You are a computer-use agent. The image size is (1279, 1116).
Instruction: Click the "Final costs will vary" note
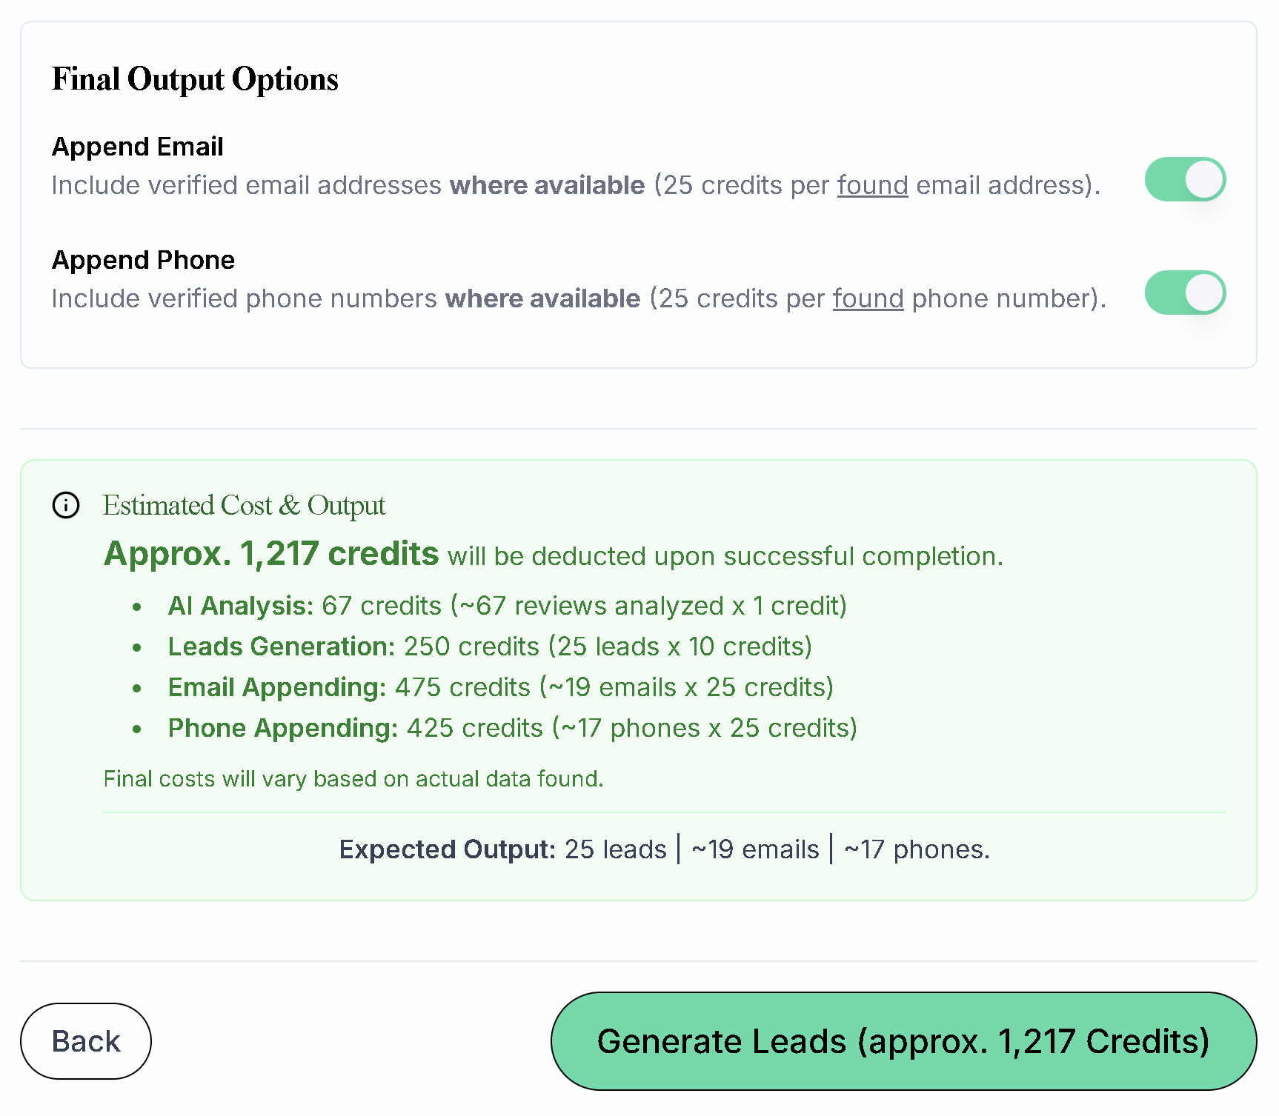point(353,779)
